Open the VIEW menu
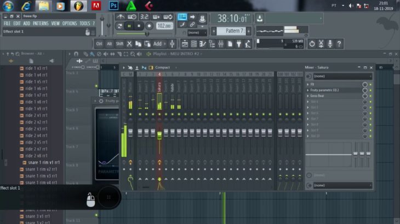The height and width of the screenshot is (224, 400). click(x=55, y=23)
